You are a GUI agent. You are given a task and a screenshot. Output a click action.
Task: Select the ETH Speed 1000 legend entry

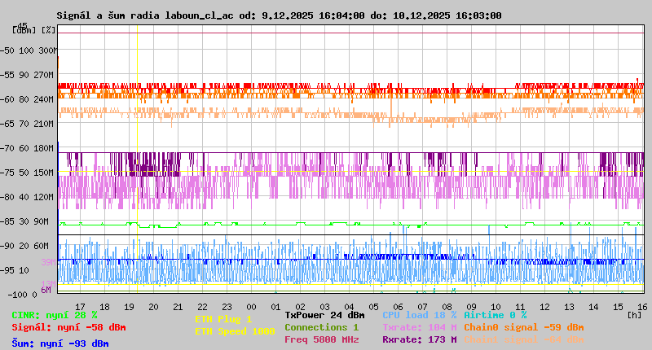(235, 331)
